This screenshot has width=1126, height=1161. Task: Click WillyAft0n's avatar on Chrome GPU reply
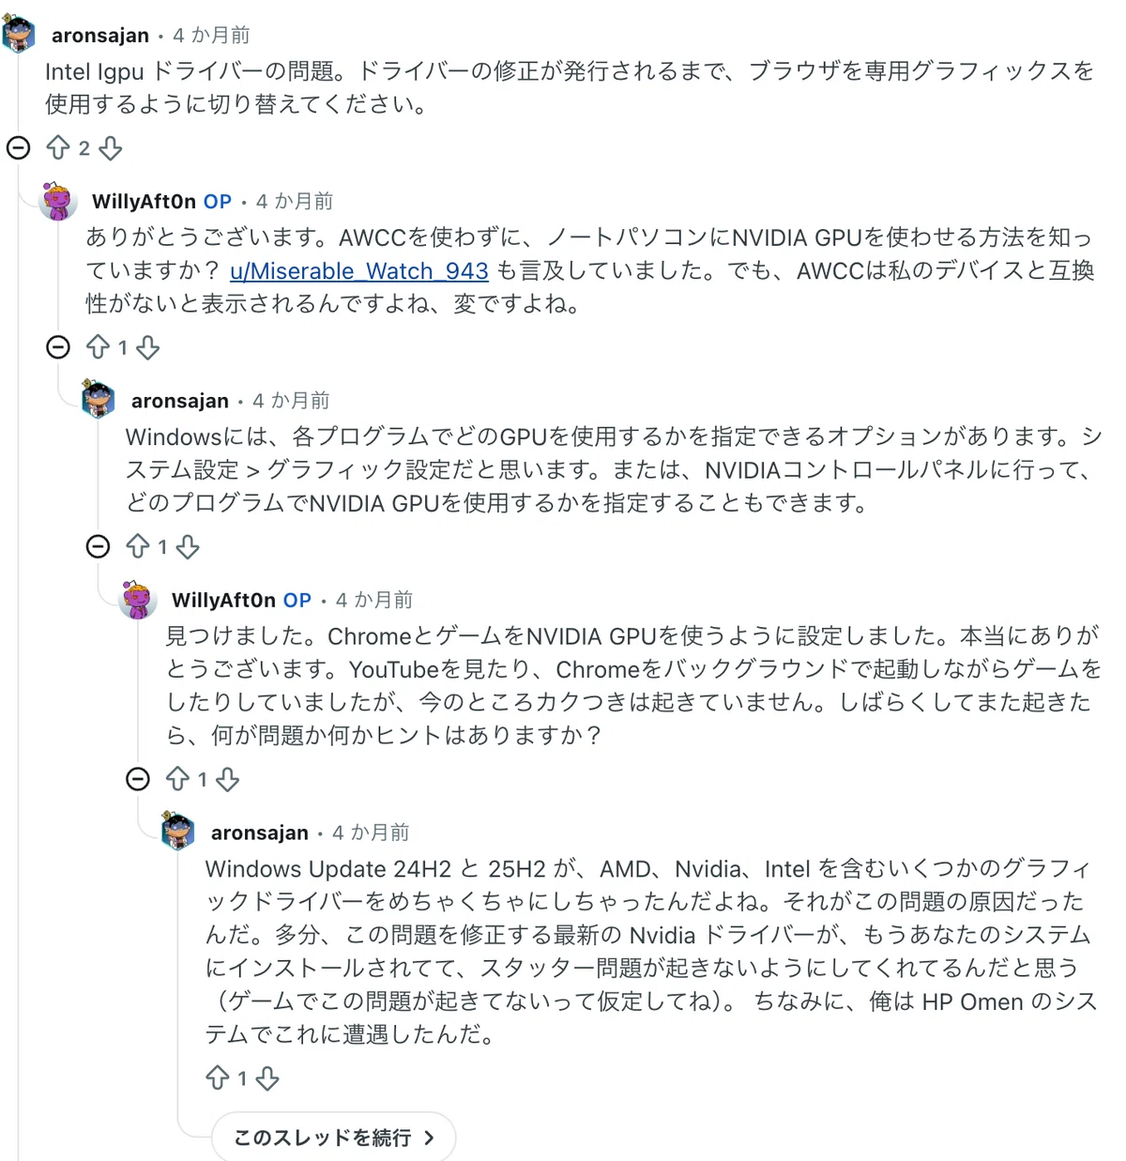point(138,600)
